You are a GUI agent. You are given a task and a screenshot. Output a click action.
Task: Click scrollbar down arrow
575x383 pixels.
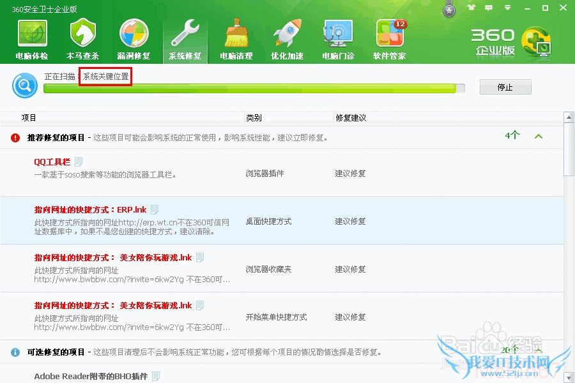(x=569, y=377)
